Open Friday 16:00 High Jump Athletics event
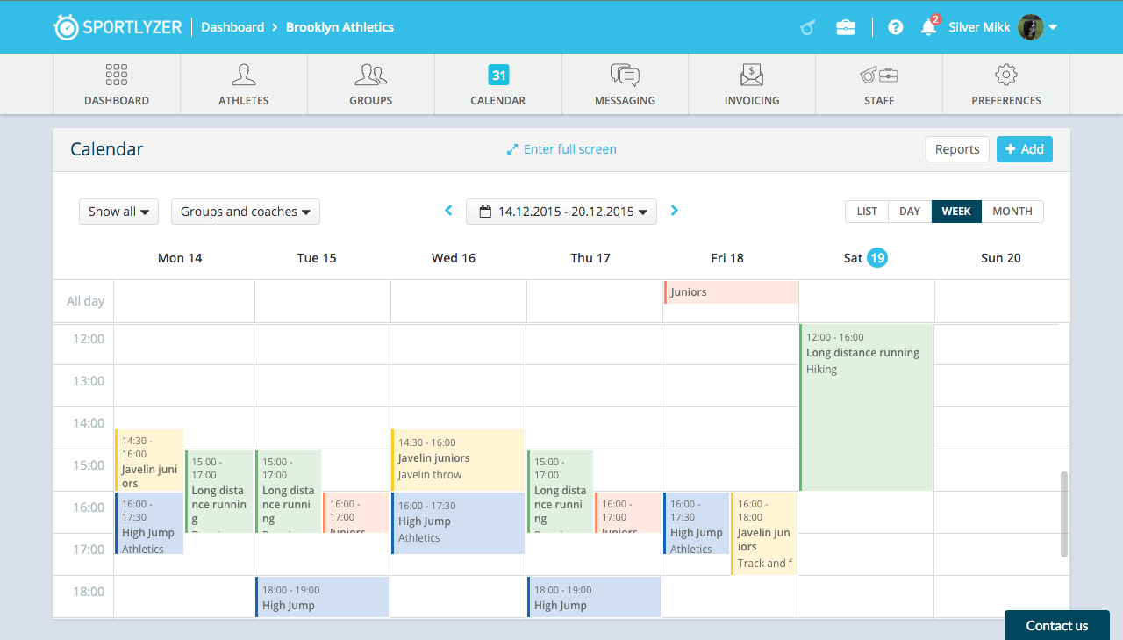Screen dimensions: 1123x640 coord(697,523)
